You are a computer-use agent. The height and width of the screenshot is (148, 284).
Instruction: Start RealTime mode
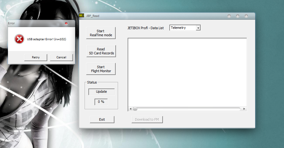point(101,33)
